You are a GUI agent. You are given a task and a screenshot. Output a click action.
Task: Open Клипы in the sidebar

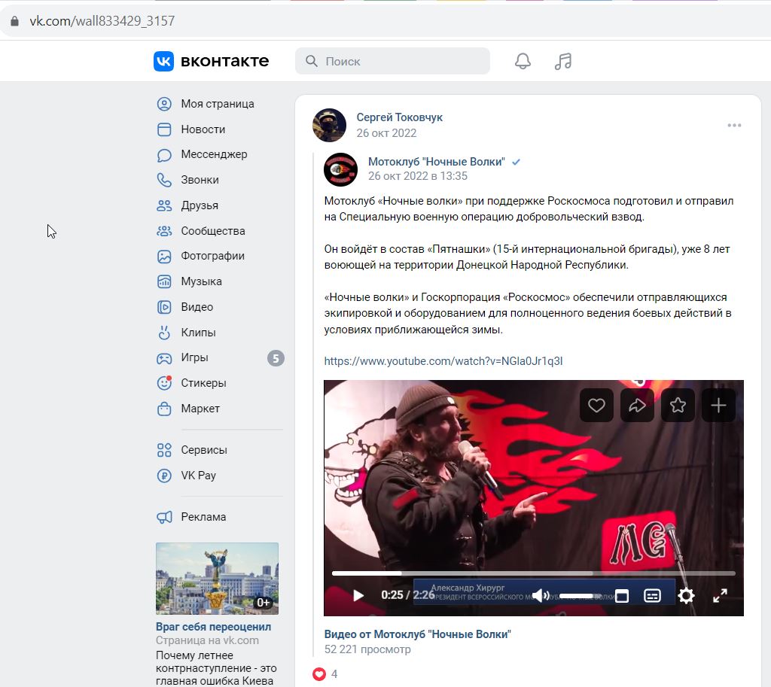click(198, 333)
